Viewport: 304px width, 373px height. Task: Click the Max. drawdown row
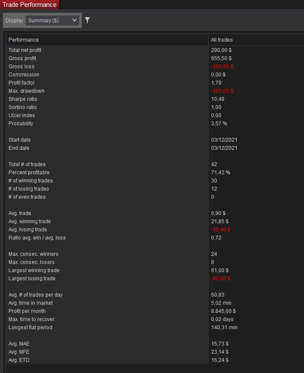click(155, 91)
